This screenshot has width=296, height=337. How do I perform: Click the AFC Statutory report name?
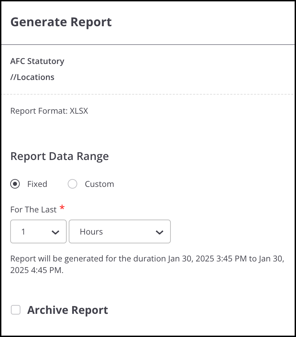[x=37, y=61]
